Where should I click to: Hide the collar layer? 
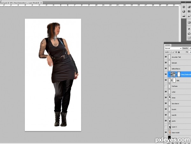pyautogui.click(x=166, y=92)
